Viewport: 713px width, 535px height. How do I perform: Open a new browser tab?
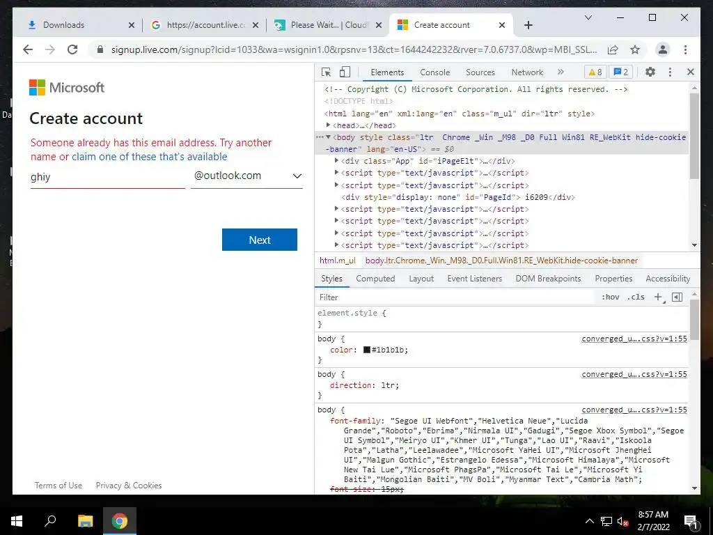coord(528,25)
